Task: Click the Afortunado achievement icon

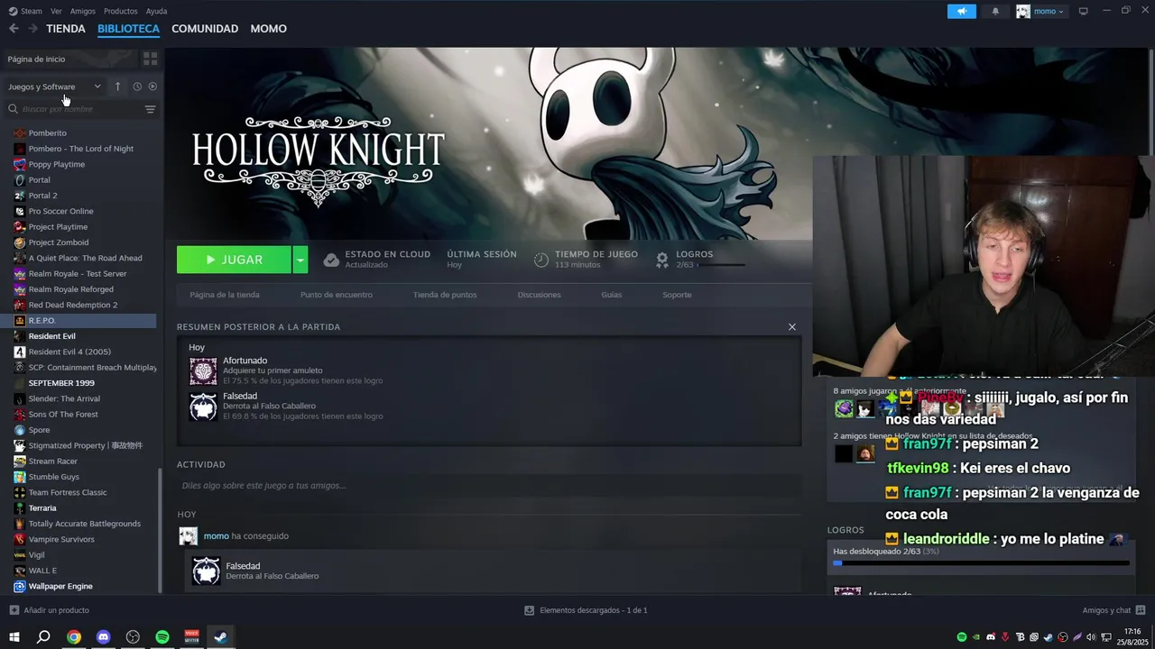Action: [x=203, y=370]
